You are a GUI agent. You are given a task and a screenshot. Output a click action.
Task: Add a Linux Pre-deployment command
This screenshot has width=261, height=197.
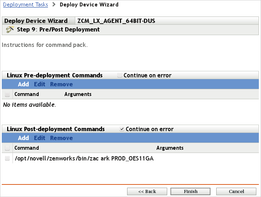point(23,85)
